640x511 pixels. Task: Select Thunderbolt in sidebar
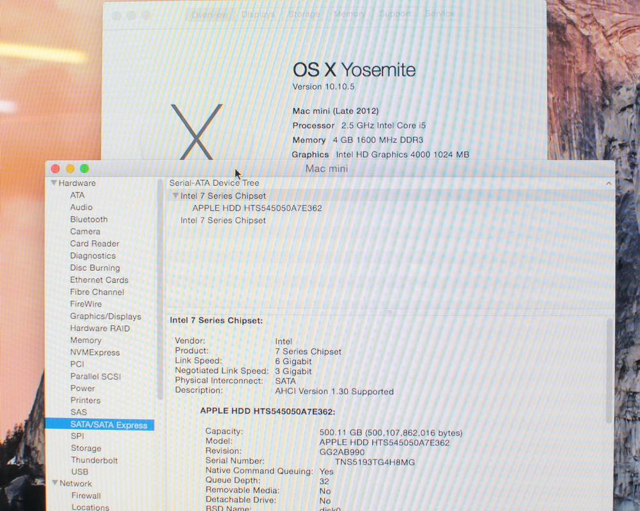tap(94, 460)
